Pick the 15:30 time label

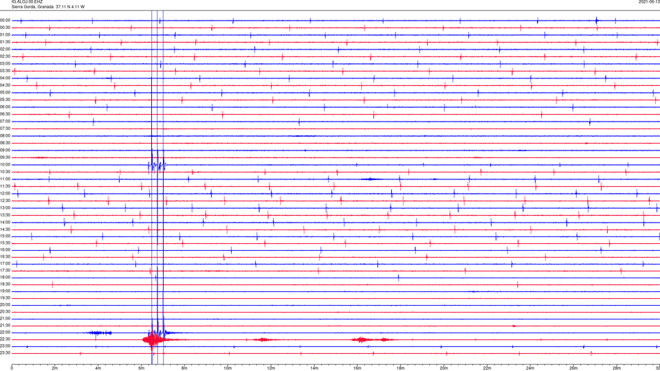point(5,243)
